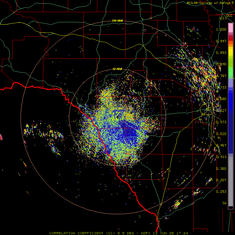Click the 0.467 legend value
Screen dimensions: 235x235
tap(221, 145)
